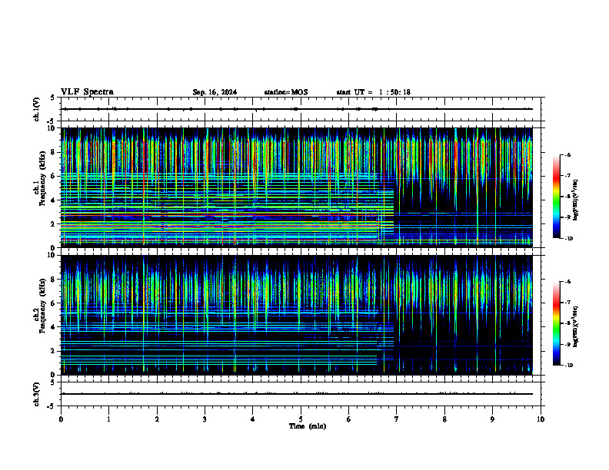Screen dimensions: 609x470
Task: Select the date 'Sep. 16, 2024'
Action: tap(215, 92)
